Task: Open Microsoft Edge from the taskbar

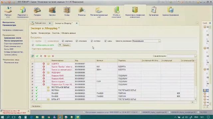Action: pos(31,117)
